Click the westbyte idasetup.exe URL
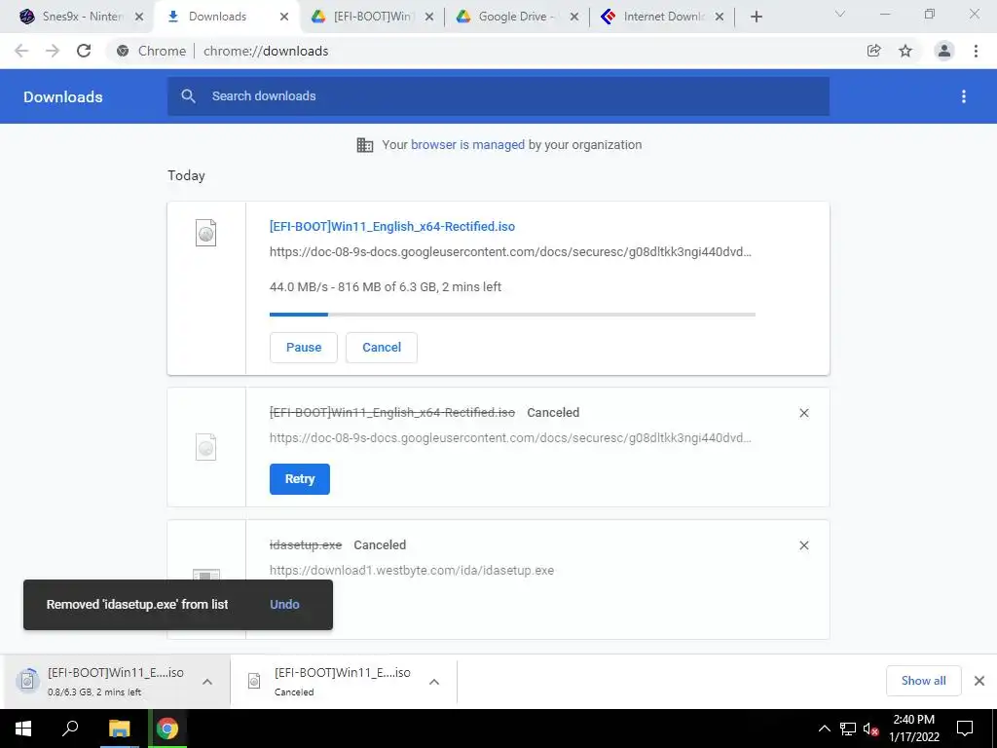The height and width of the screenshot is (748, 997). [412, 571]
